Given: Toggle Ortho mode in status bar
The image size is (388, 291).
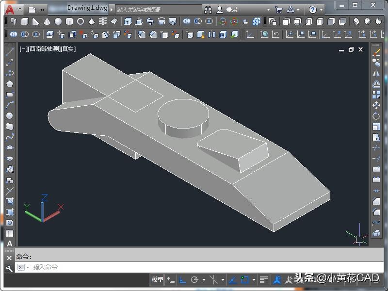Looking at the screenshot, I should point(183,280).
